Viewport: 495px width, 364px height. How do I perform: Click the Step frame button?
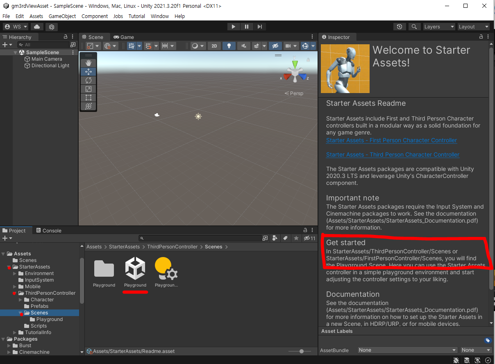(x=260, y=27)
